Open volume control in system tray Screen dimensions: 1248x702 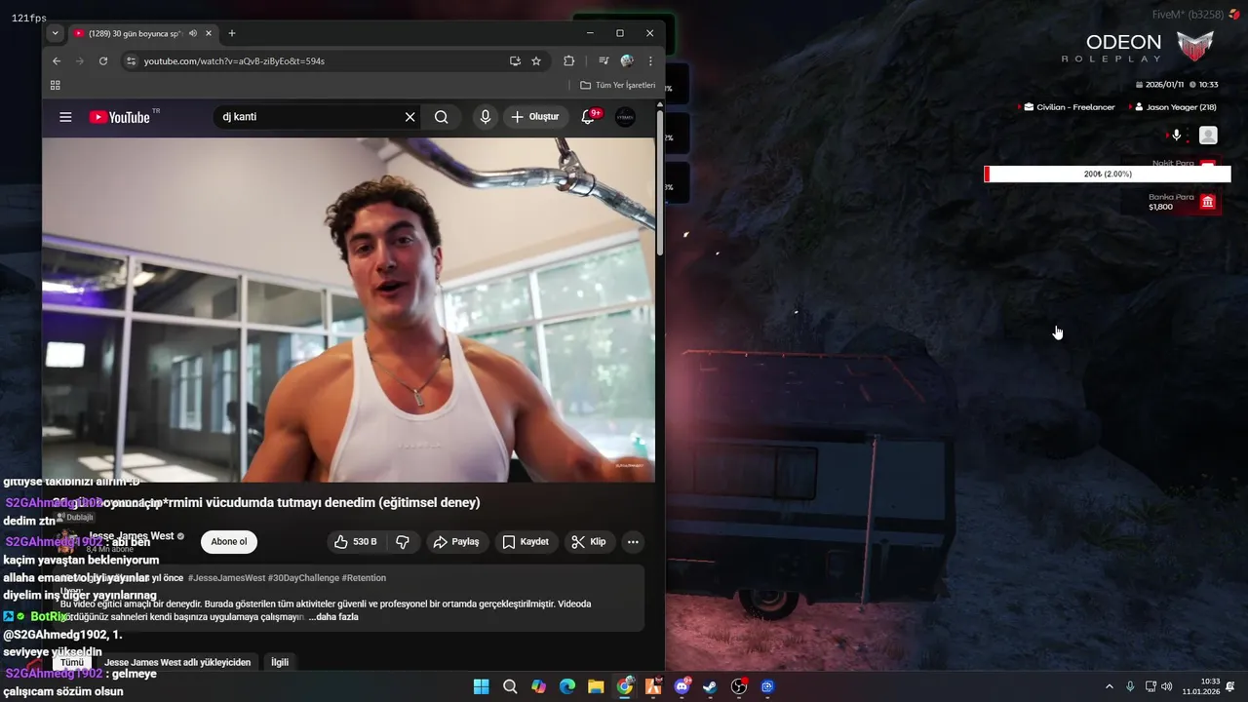pos(1167,686)
